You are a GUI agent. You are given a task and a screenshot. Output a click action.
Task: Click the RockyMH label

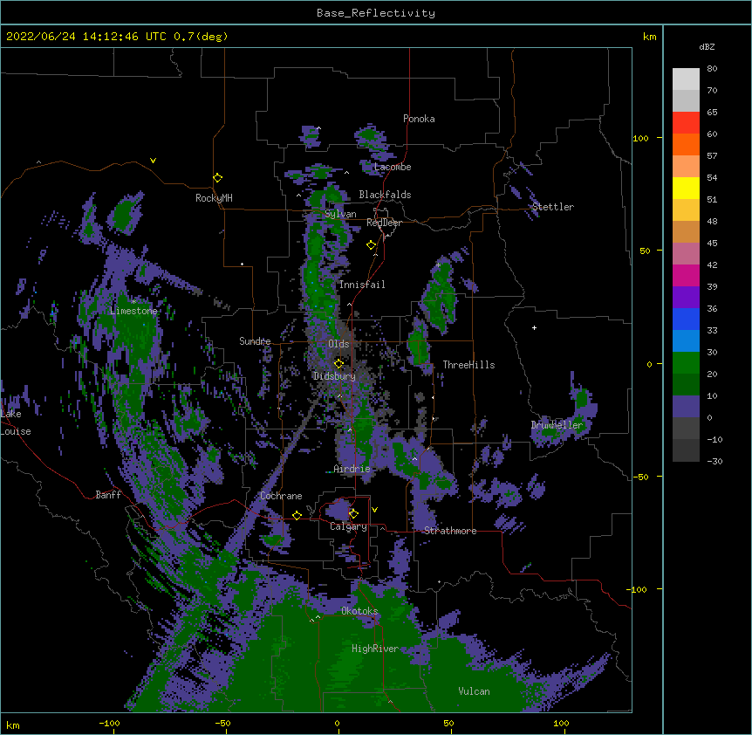[214, 198]
